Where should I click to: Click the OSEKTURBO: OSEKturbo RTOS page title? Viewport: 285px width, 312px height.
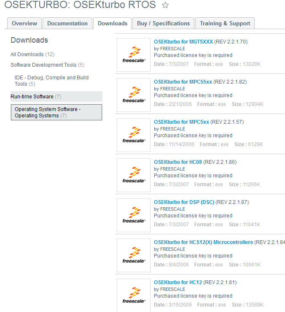(x=80, y=5)
